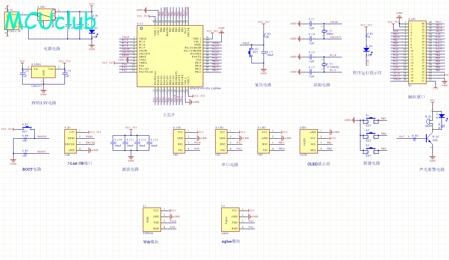Select the S_R4 10K resistor
The height and width of the screenshot is (260, 449).
click(x=25, y=139)
